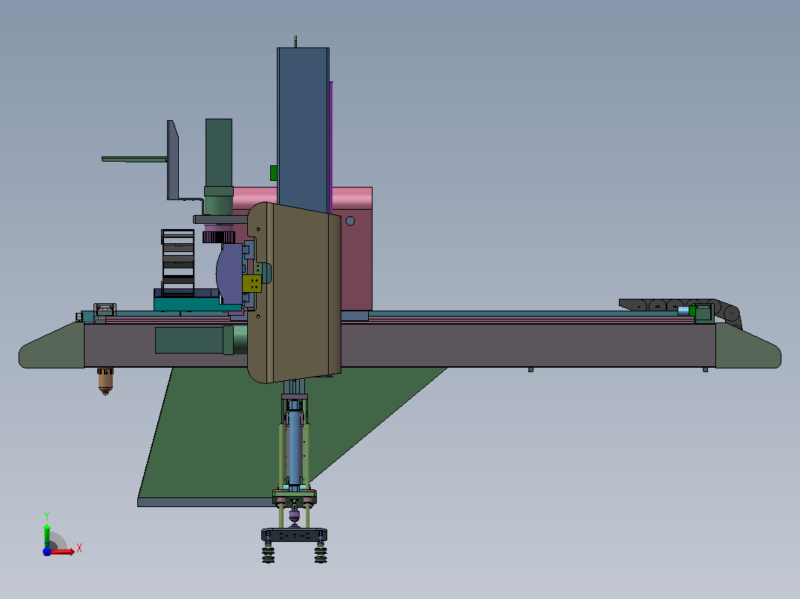Select the round hole on the pink housing
800x599 pixels.
point(350,221)
